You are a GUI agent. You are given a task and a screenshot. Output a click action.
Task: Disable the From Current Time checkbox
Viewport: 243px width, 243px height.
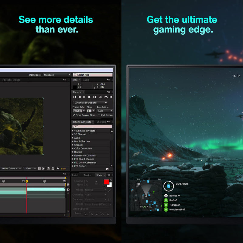click(x=74, y=115)
